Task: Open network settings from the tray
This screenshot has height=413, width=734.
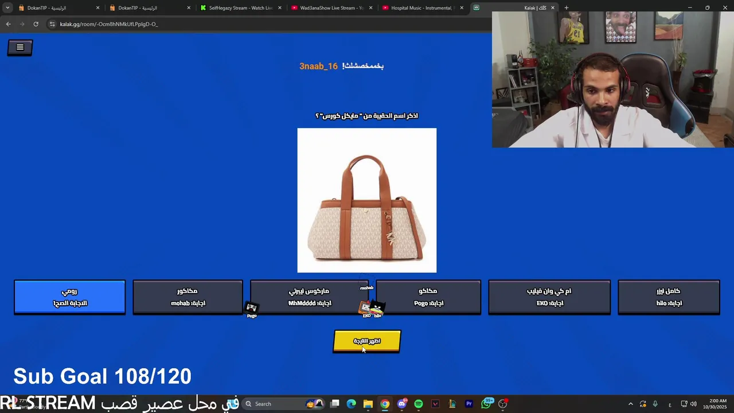Action: [684, 404]
